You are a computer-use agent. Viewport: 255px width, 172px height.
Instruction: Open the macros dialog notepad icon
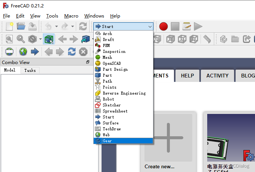187,26
